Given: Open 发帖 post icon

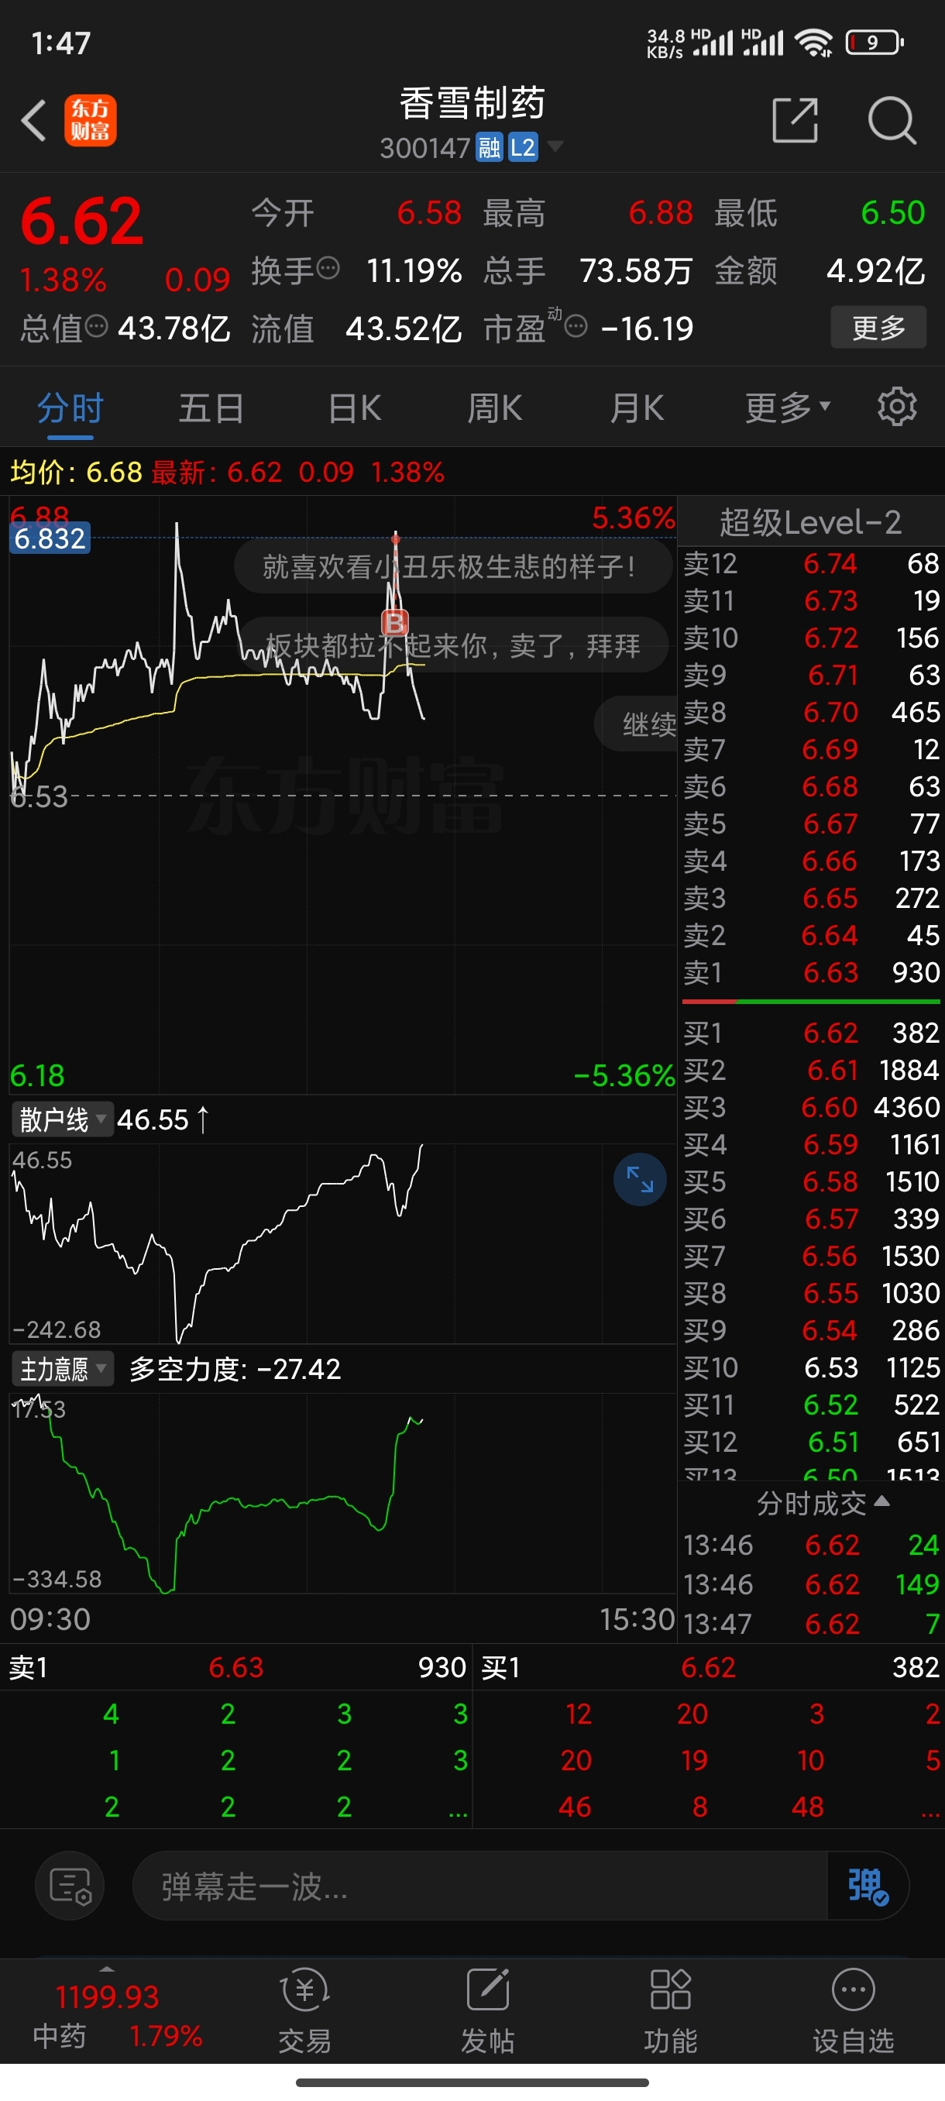Looking at the screenshot, I should click(487, 2010).
